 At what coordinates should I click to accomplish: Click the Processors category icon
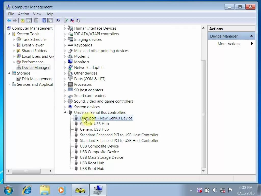(70, 84)
